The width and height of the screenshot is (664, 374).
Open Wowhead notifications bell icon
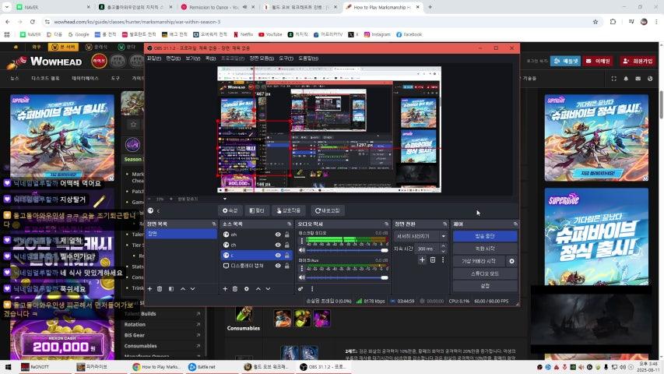[626, 79]
